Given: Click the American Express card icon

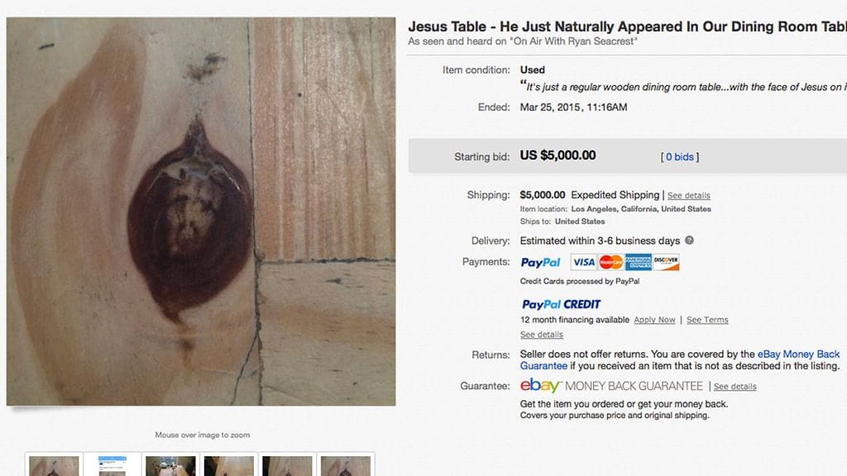Looking at the screenshot, I should coord(639,262).
